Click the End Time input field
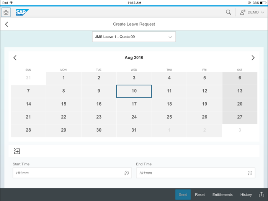This screenshot has width=268, height=201. coord(196,173)
